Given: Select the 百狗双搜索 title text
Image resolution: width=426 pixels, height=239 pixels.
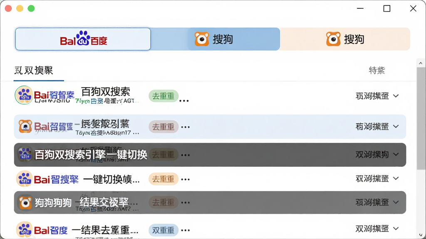Looking at the screenshot, I should 106,92.
